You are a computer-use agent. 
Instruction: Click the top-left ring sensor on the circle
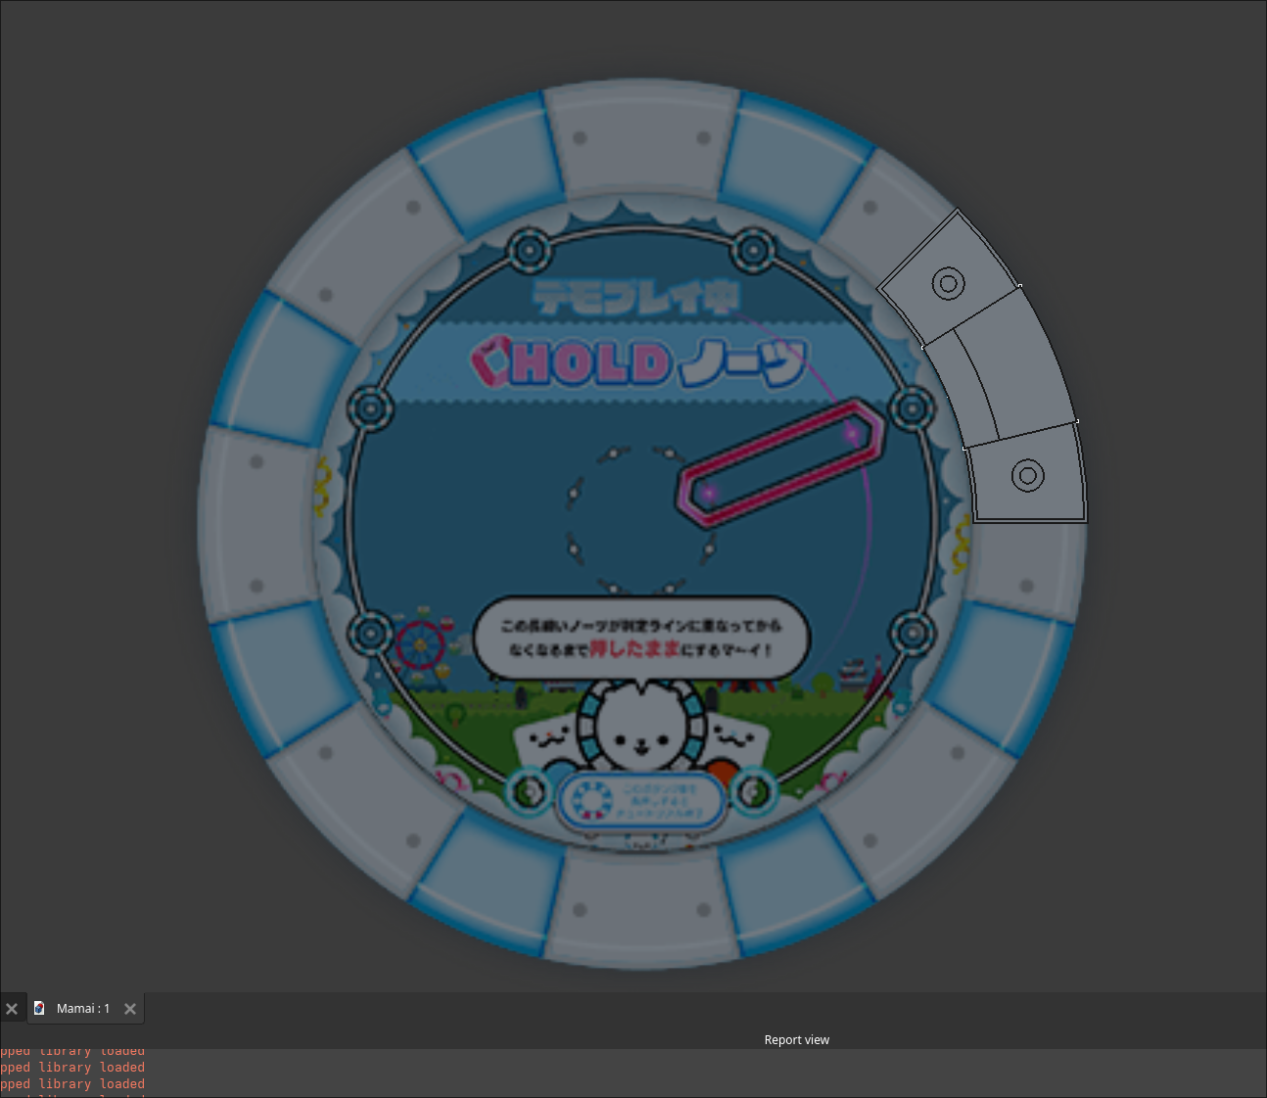(531, 251)
